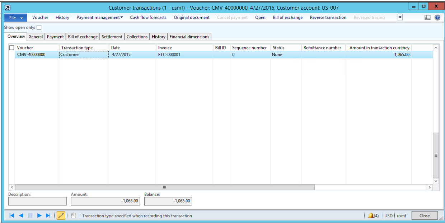Go to the first record arrow

point(11,215)
